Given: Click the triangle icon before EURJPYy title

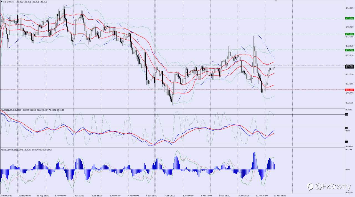Looking at the screenshot, I should click(1, 2).
